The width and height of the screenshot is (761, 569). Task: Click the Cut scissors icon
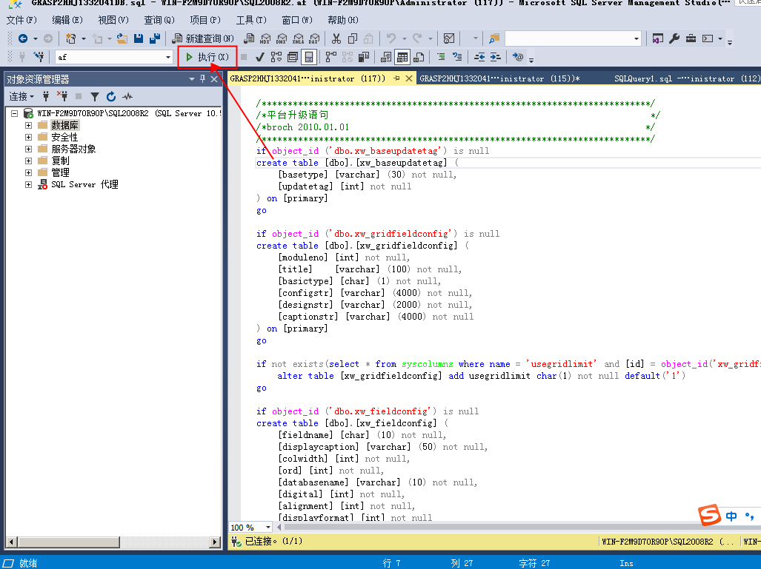(x=336, y=38)
